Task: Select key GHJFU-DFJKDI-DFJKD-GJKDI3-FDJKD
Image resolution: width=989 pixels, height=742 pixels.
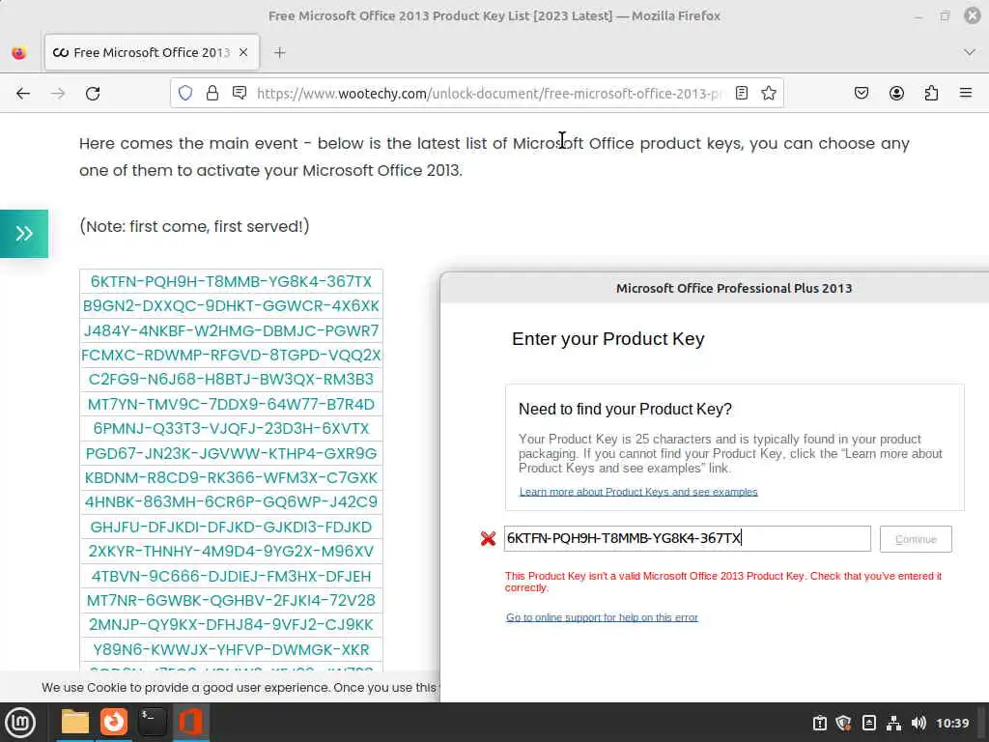Action: (x=231, y=527)
